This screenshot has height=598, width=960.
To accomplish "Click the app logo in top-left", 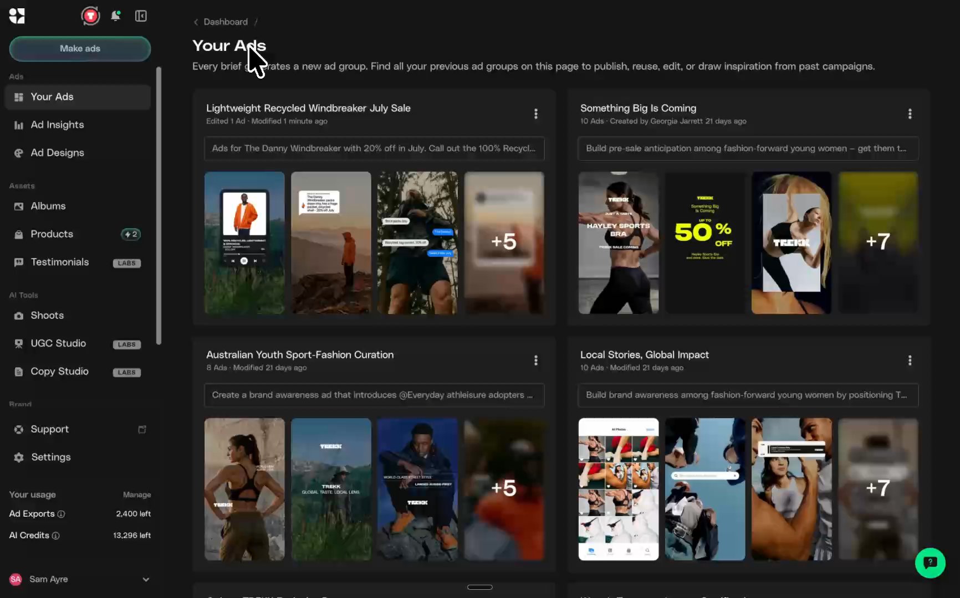I will 17,16.
